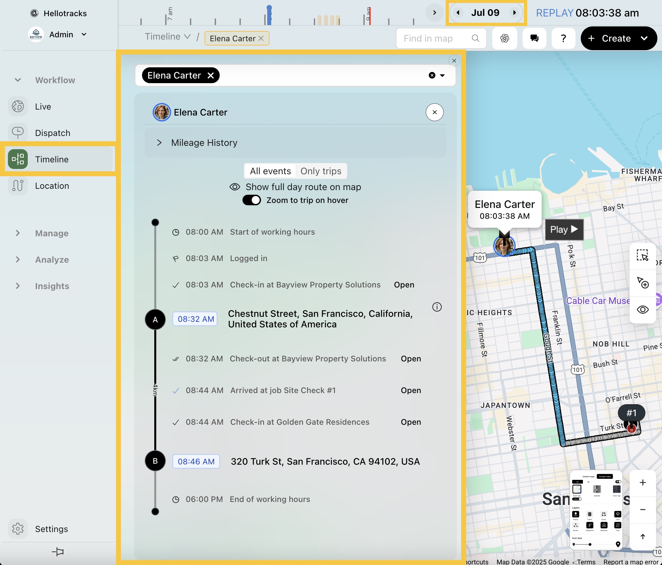Open the Live view from sidebar

[x=18, y=107]
